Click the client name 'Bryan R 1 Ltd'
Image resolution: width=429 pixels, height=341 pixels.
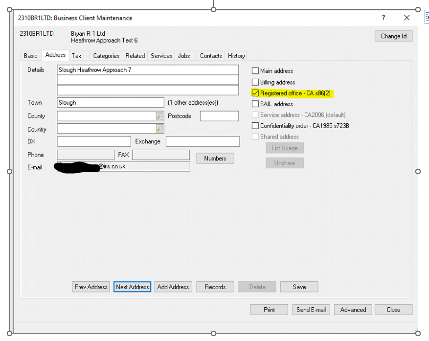(x=88, y=33)
